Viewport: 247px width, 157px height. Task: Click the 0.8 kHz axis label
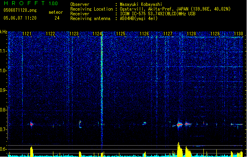pyautogui.click(x=4, y=110)
